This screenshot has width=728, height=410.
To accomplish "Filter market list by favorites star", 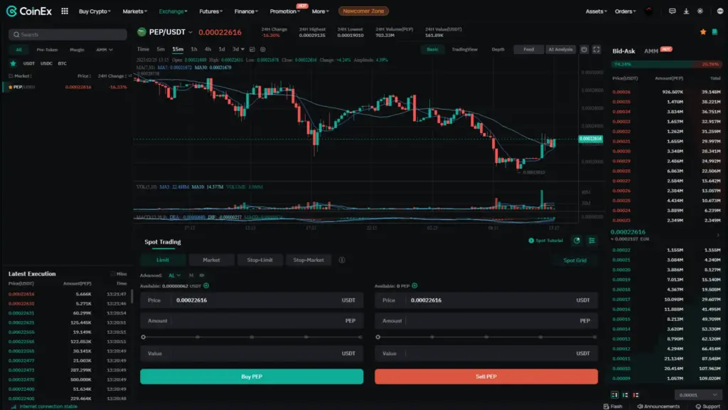I will point(13,63).
